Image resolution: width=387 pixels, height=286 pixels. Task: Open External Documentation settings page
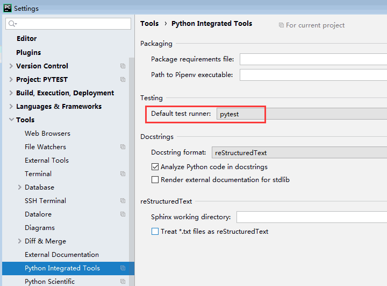(62, 255)
